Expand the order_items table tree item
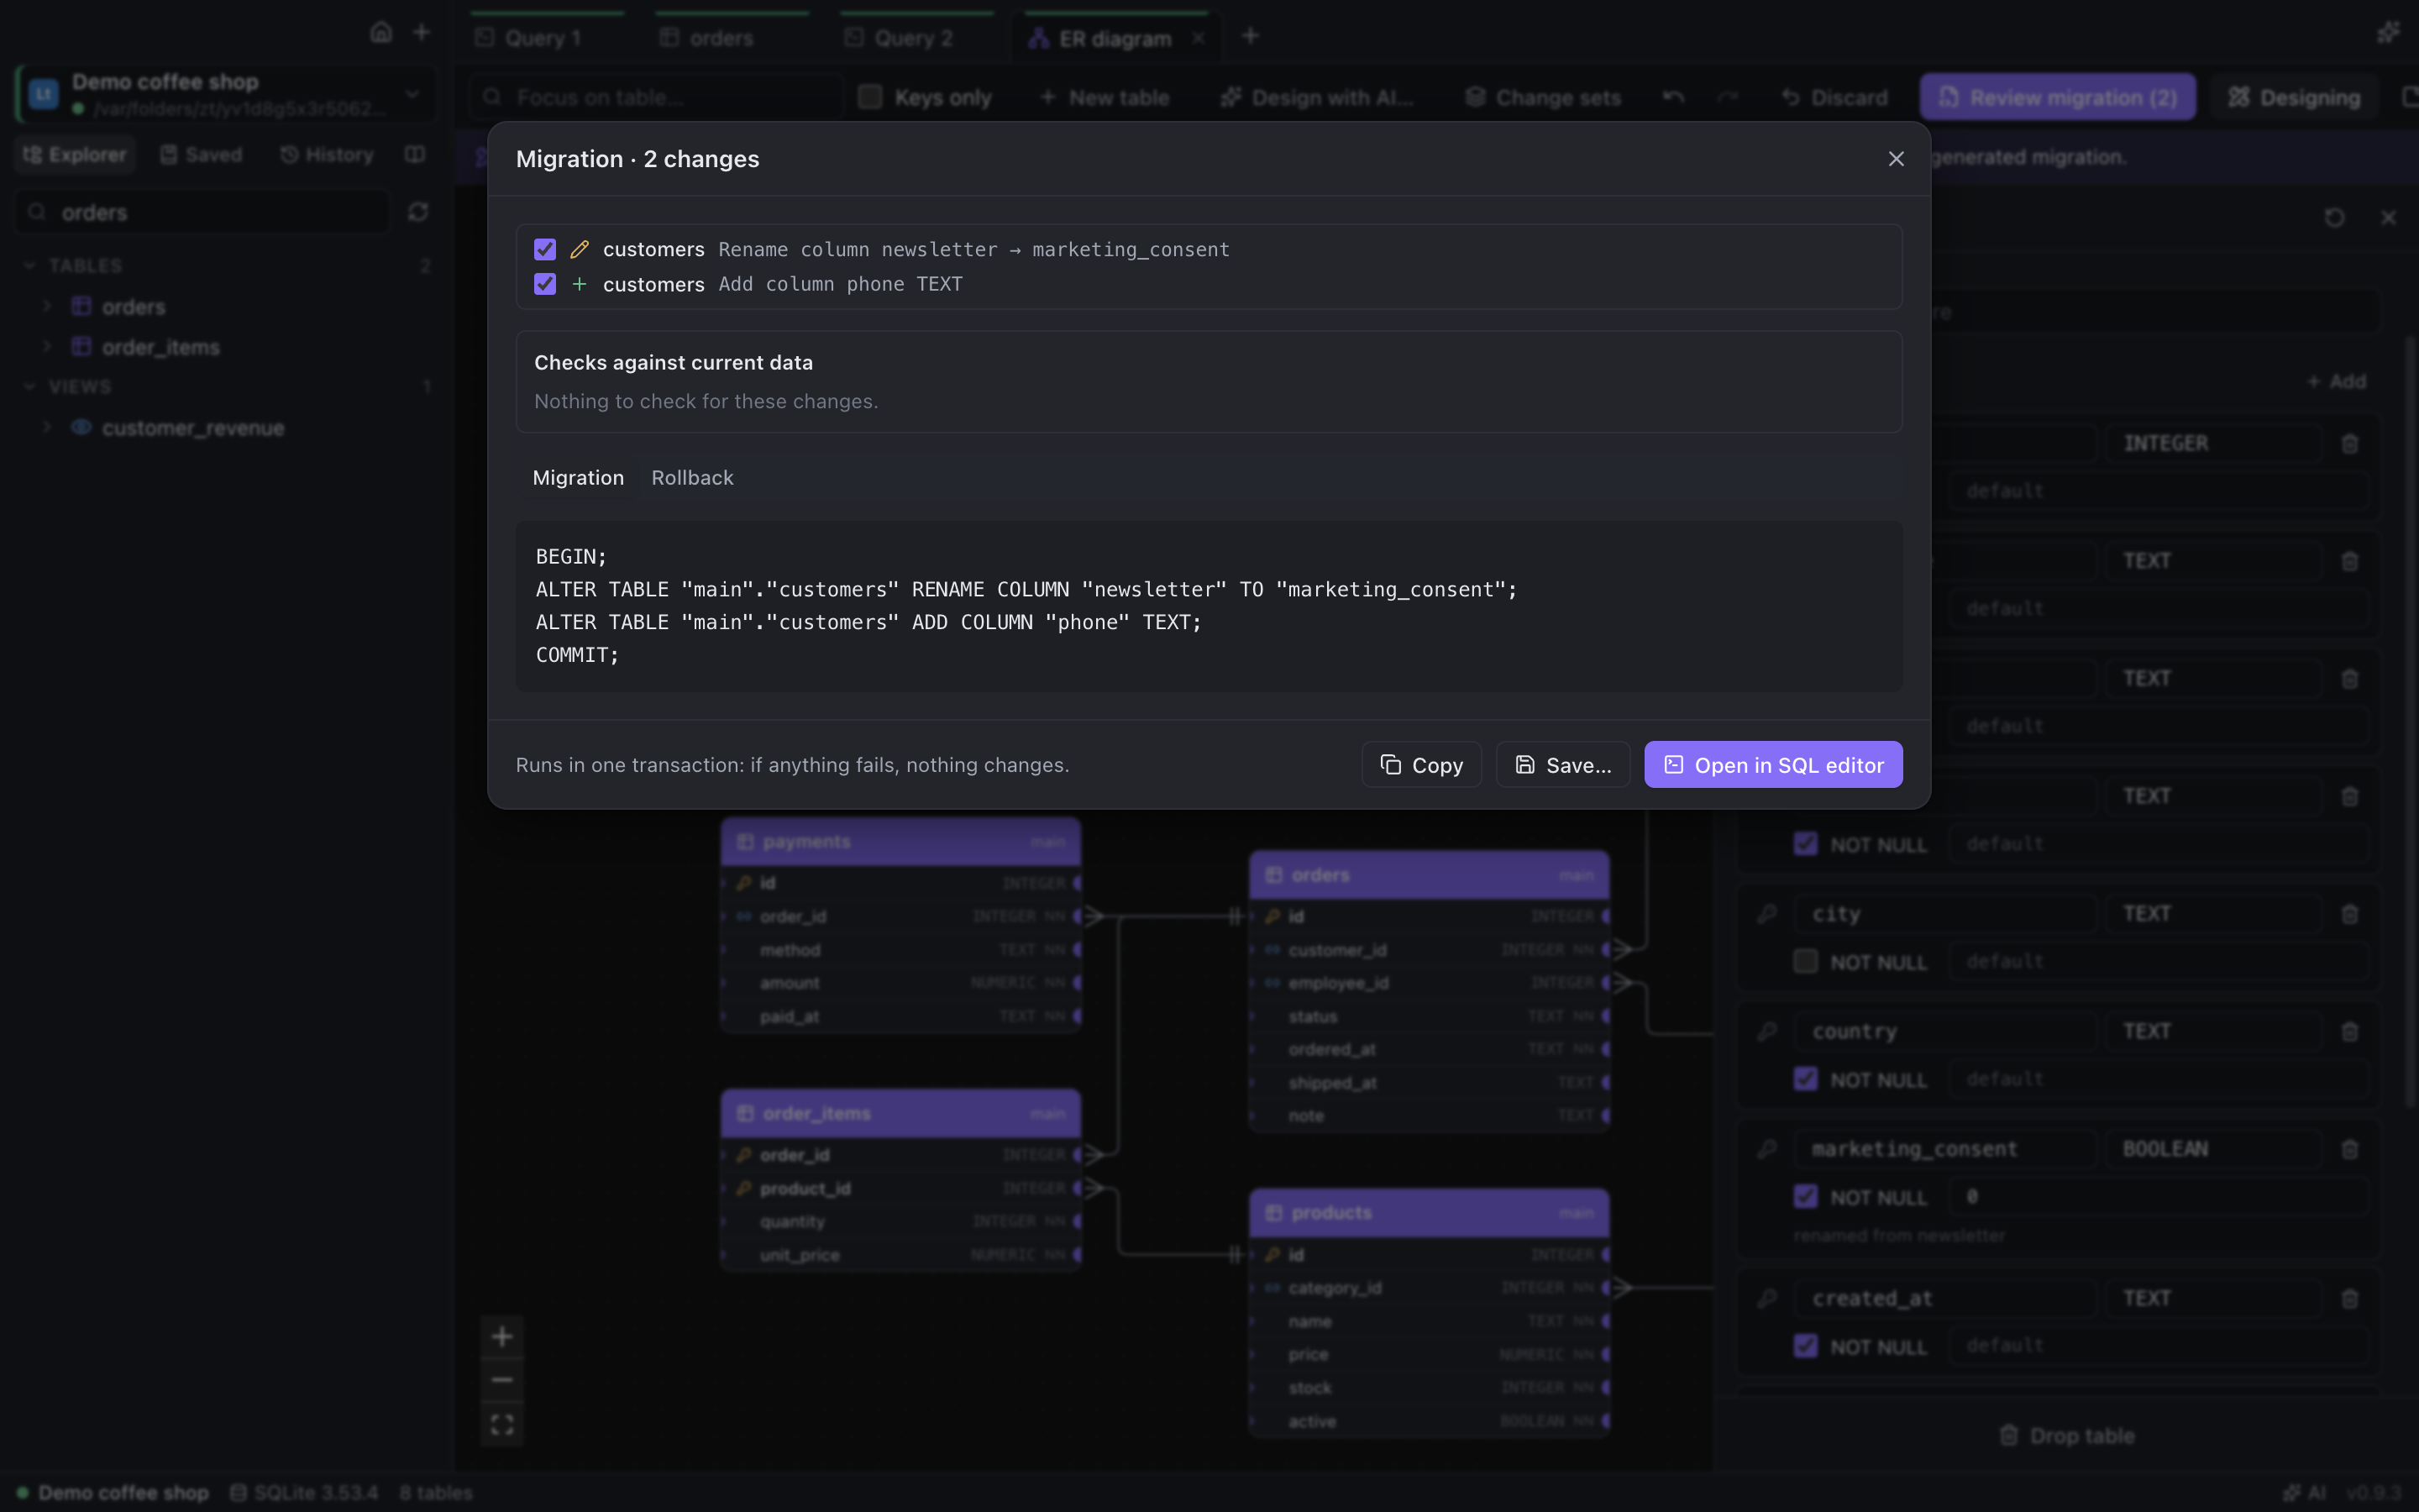Image resolution: width=2419 pixels, height=1512 pixels. tap(46, 346)
